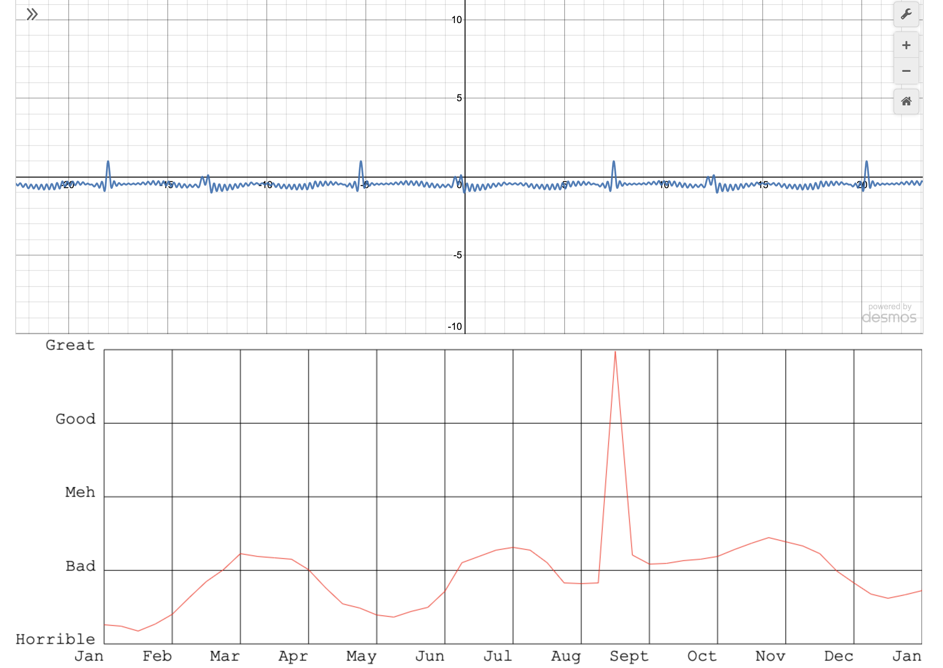Zoom in with the plus button

[x=906, y=45]
